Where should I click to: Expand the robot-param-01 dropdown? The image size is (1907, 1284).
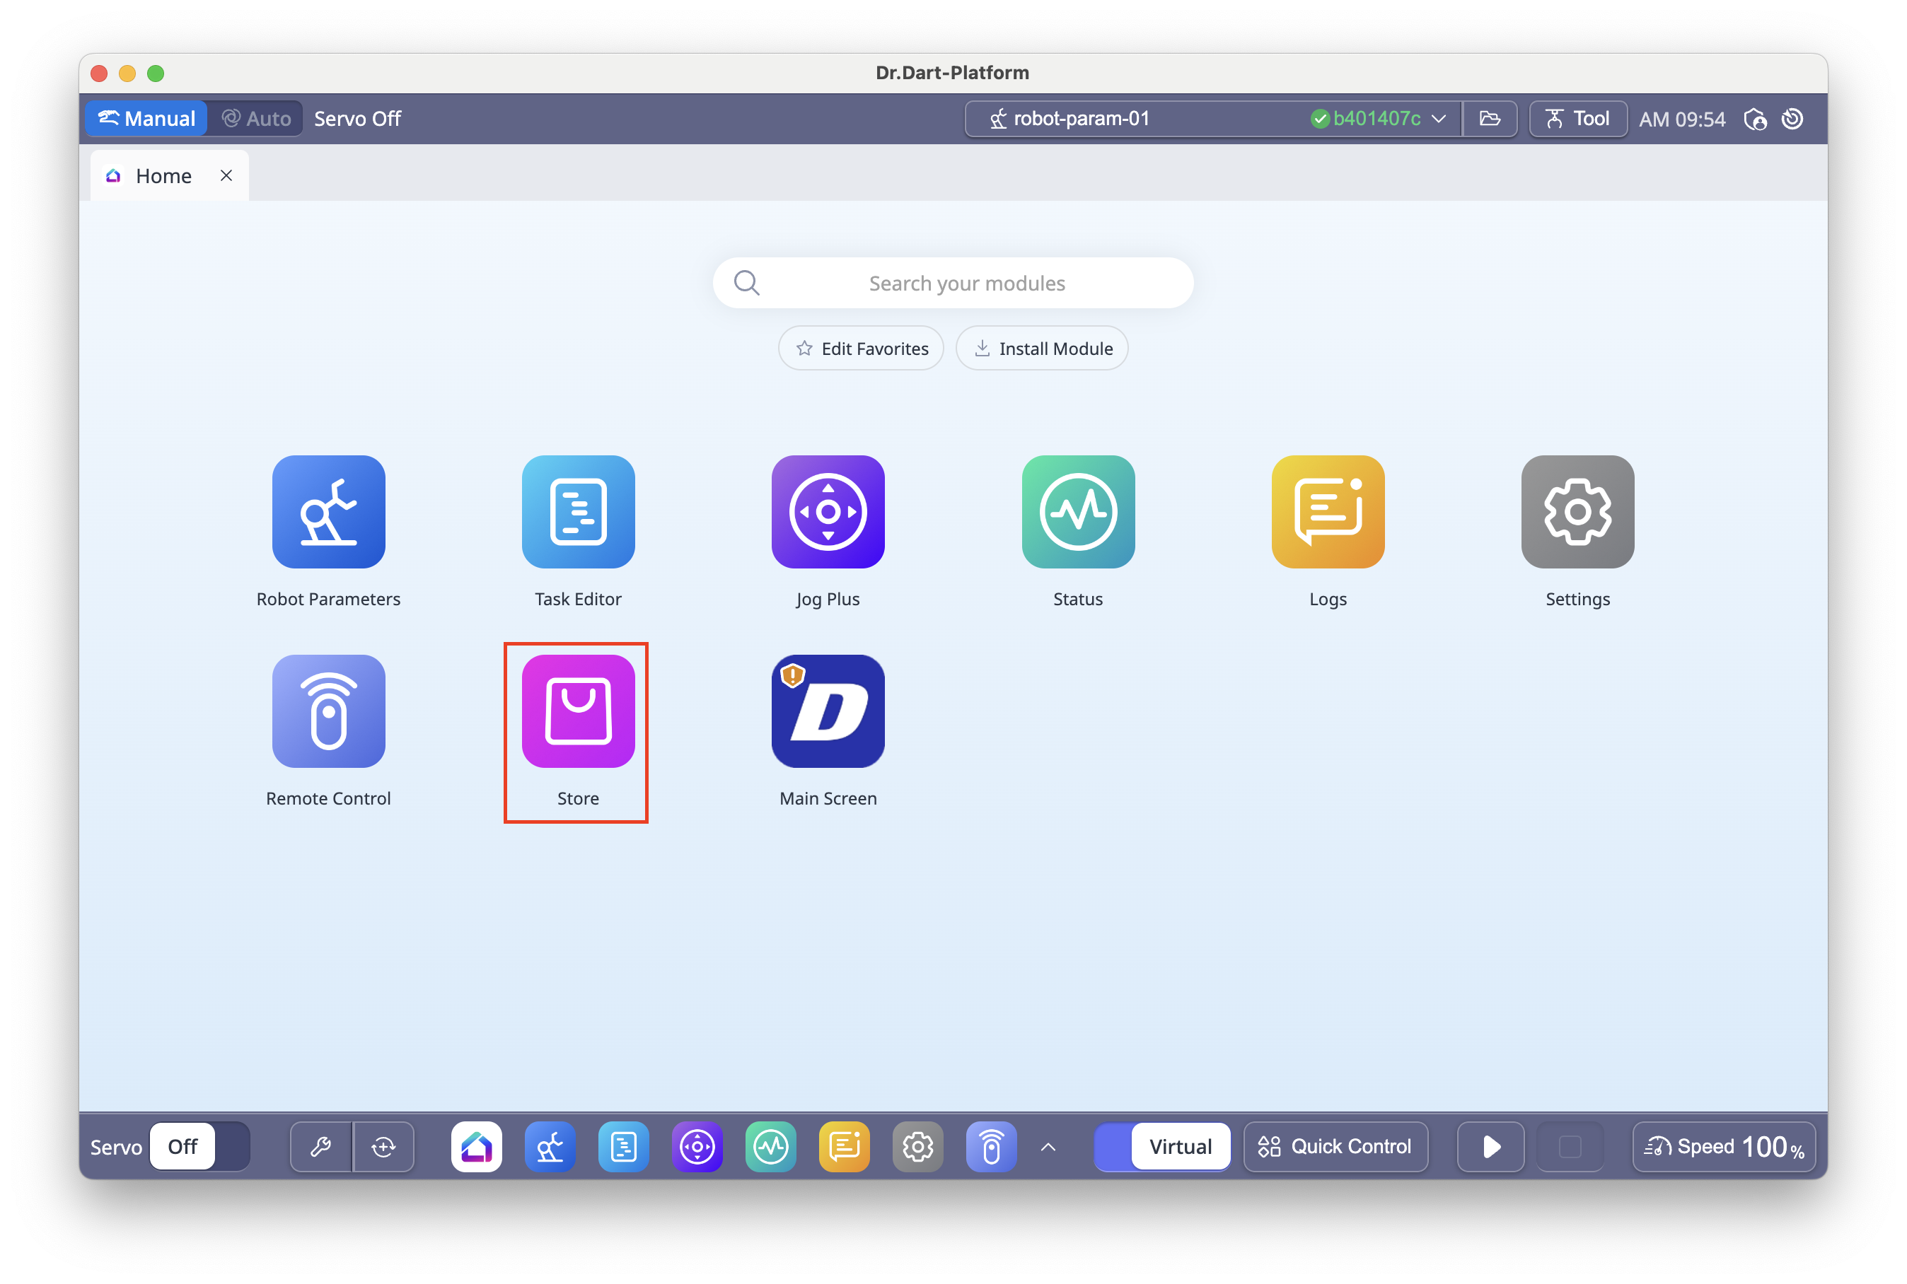point(1439,119)
